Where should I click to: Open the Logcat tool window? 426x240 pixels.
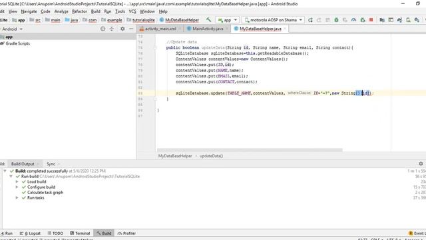coord(30,233)
